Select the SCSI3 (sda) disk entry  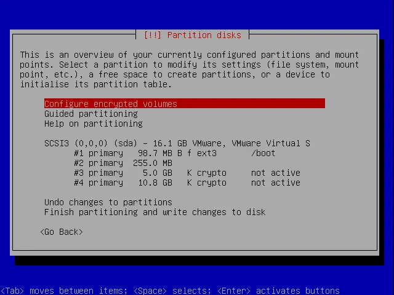[177, 143]
